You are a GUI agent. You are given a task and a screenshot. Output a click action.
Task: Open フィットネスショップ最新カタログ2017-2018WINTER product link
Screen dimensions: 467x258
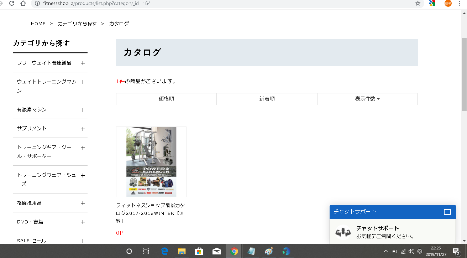151,213
